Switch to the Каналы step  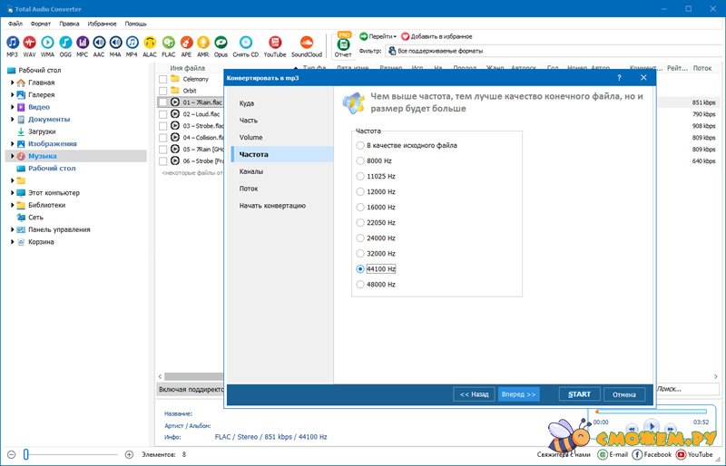pos(253,171)
